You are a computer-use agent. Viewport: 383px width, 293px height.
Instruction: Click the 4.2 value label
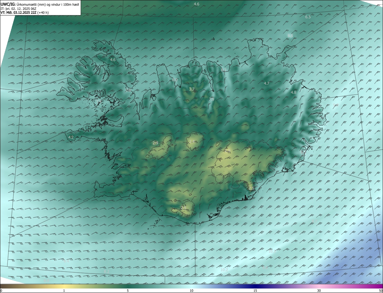click(x=71, y=137)
